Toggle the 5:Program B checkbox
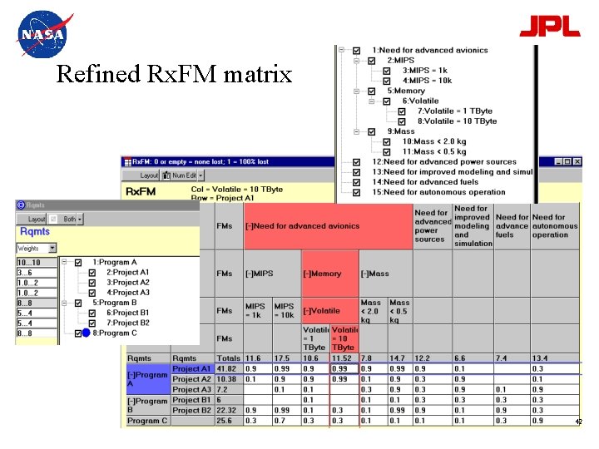Screen dimensions: 599x449 pyautogui.click(x=78, y=303)
